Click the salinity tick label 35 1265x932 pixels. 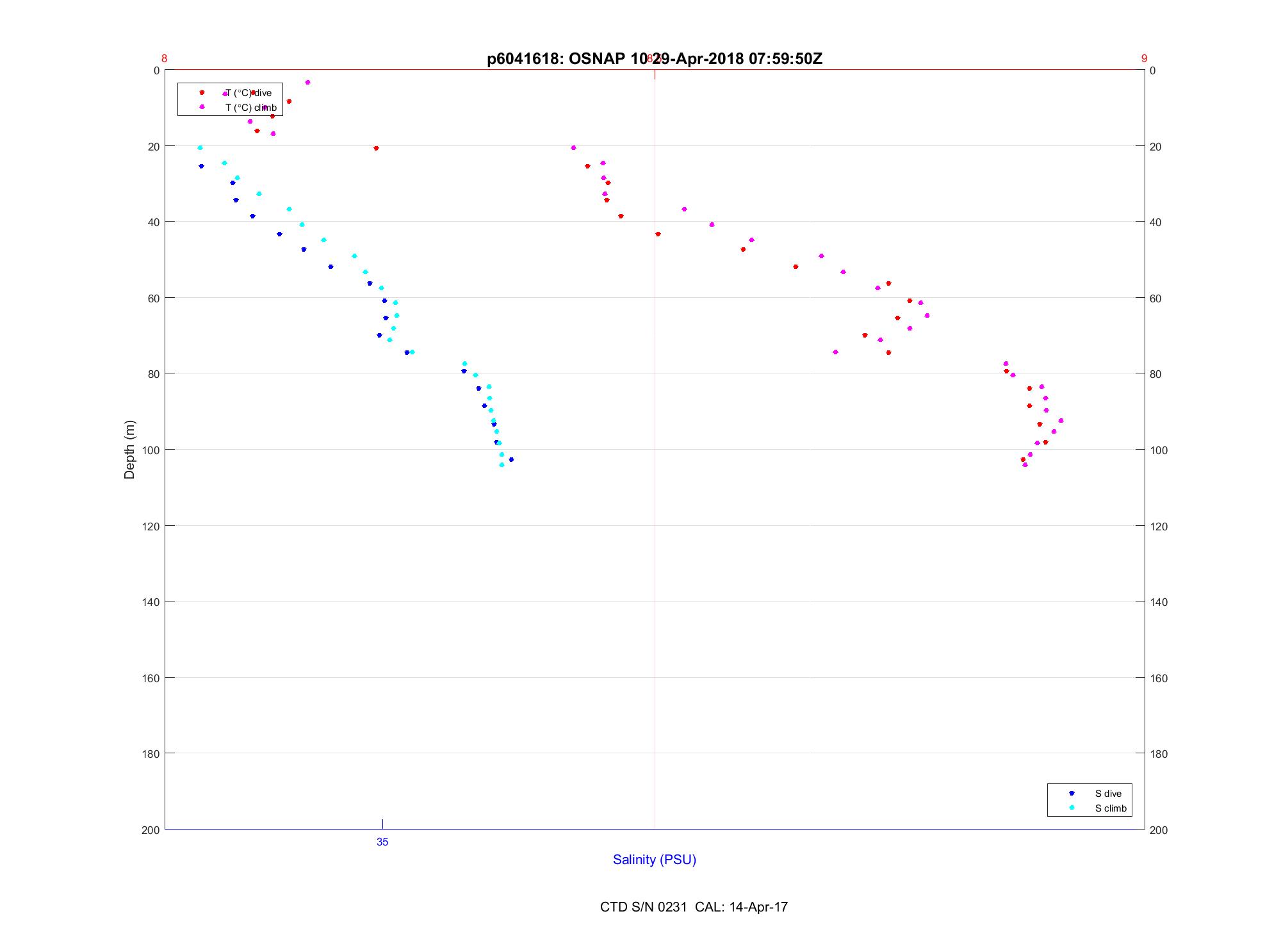(x=382, y=842)
